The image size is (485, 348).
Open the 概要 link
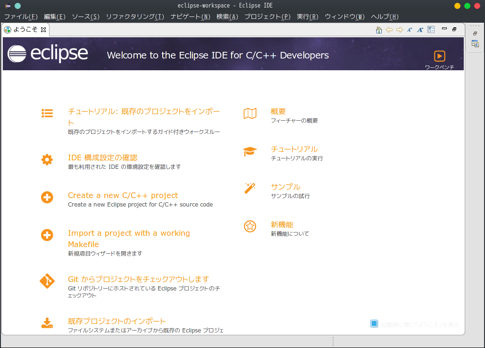pos(278,111)
